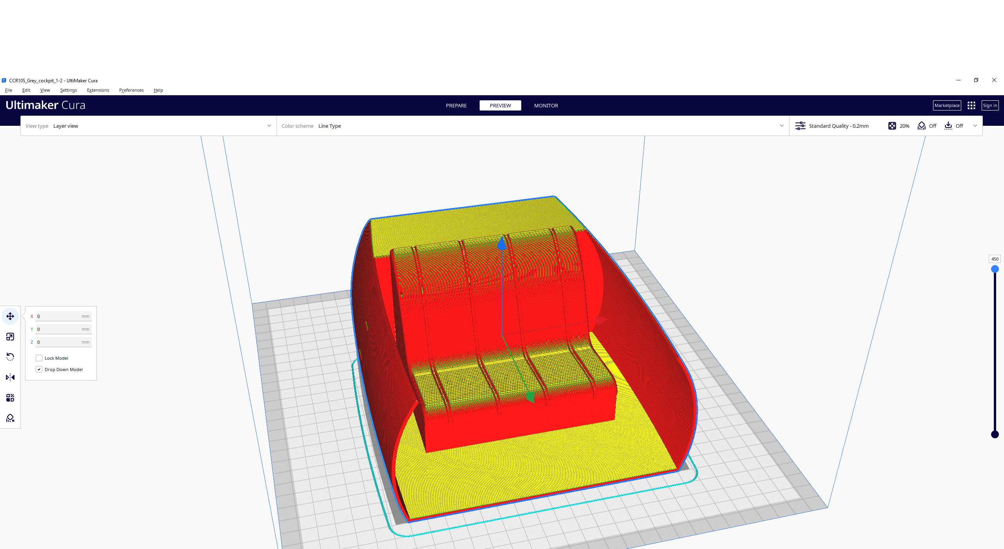Switch to the PREPARE stage tab
Screen dimensions: 1004x549
456,105
